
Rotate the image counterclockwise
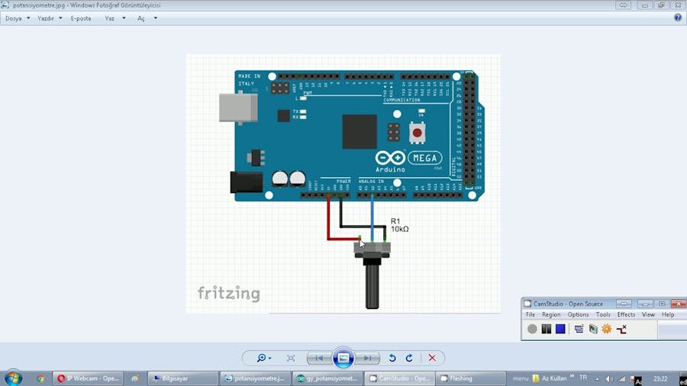click(392, 358)
